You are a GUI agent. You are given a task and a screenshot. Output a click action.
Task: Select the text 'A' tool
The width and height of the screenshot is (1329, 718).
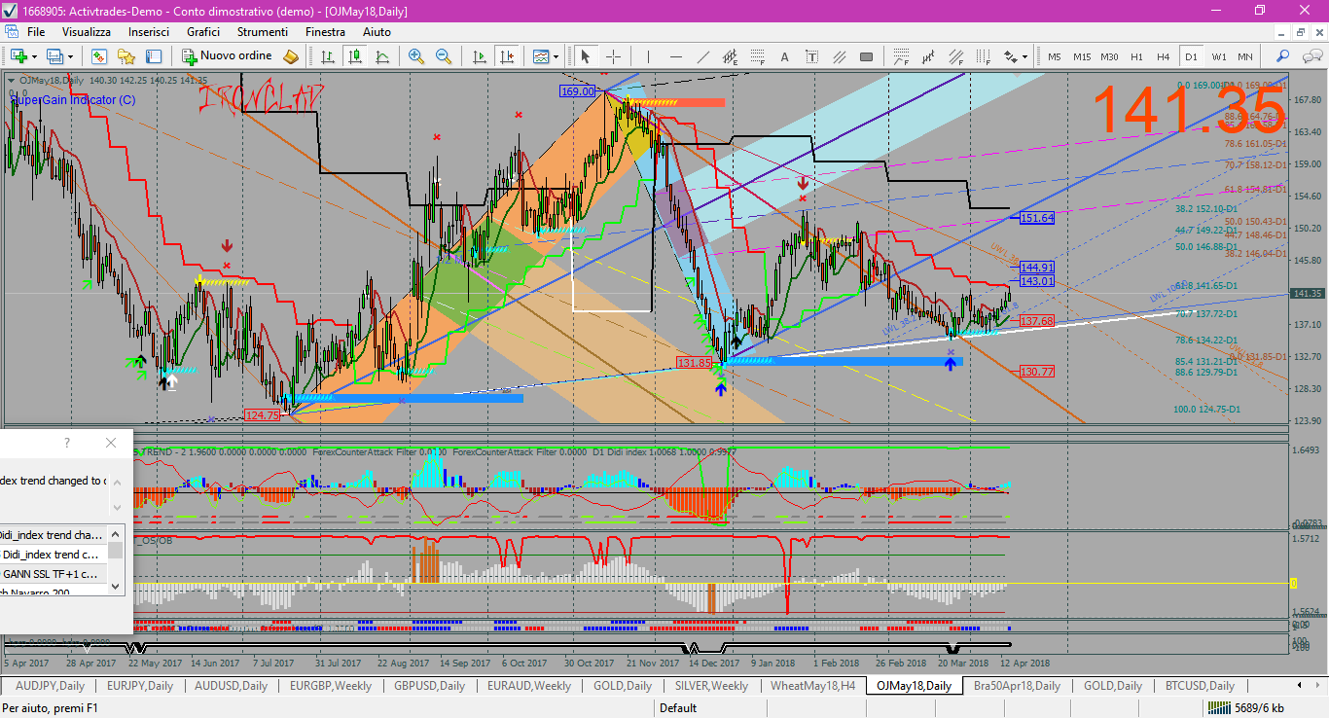click(x=785, y=56)
